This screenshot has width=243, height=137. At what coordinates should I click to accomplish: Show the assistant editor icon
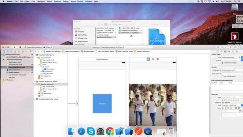222,47
